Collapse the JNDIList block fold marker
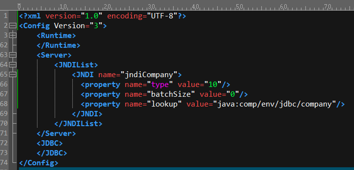Viewport: 354px width, 170px height. (x=13, y=65)
